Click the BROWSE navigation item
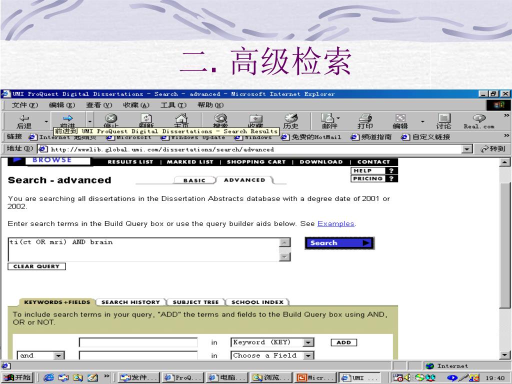Screen dimensions: 512x384 52,160
